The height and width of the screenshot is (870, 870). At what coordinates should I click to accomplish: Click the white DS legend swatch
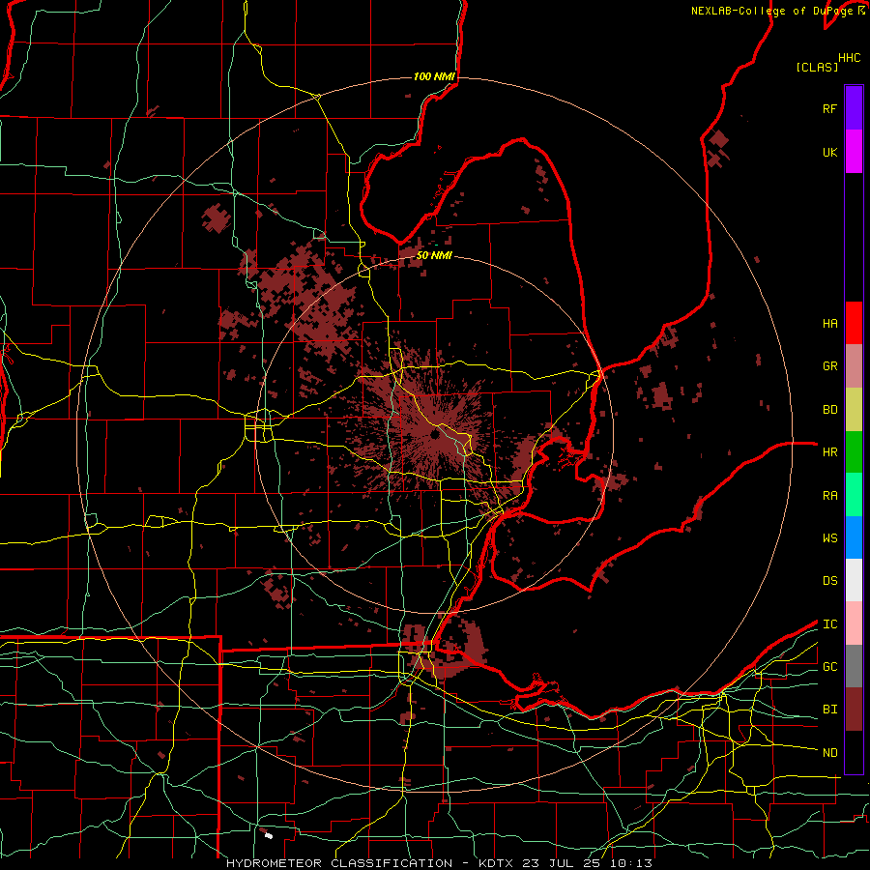854,580
